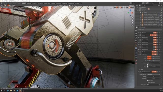
Task: Switch to the Modeling workspace tab
Action: pos(29,3)
